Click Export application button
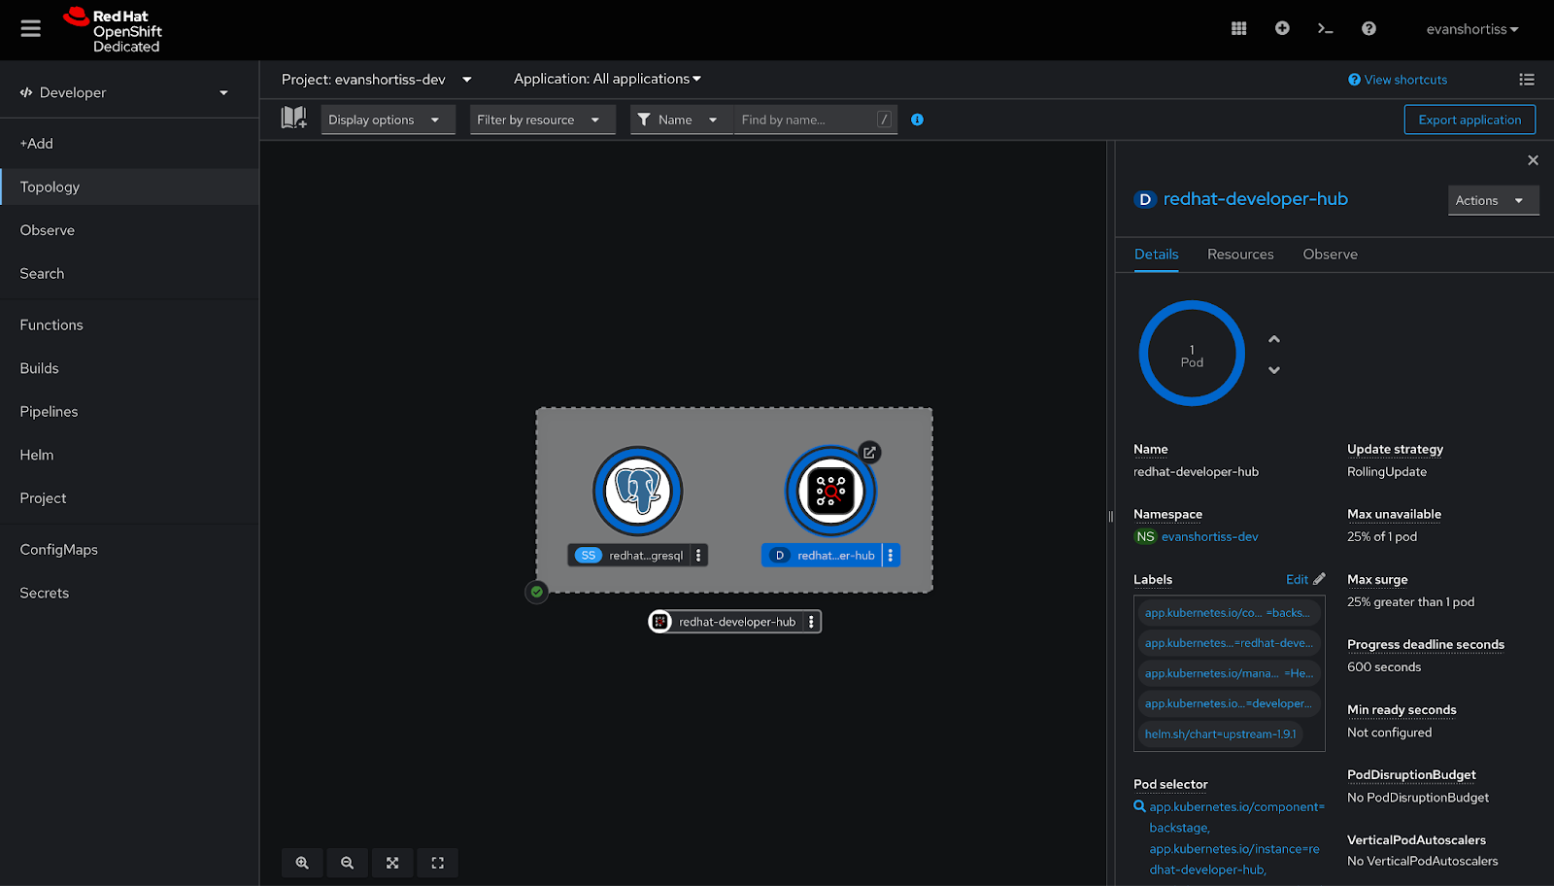The height and width of the screenshot is (886, 1554). click(1470, 119)
